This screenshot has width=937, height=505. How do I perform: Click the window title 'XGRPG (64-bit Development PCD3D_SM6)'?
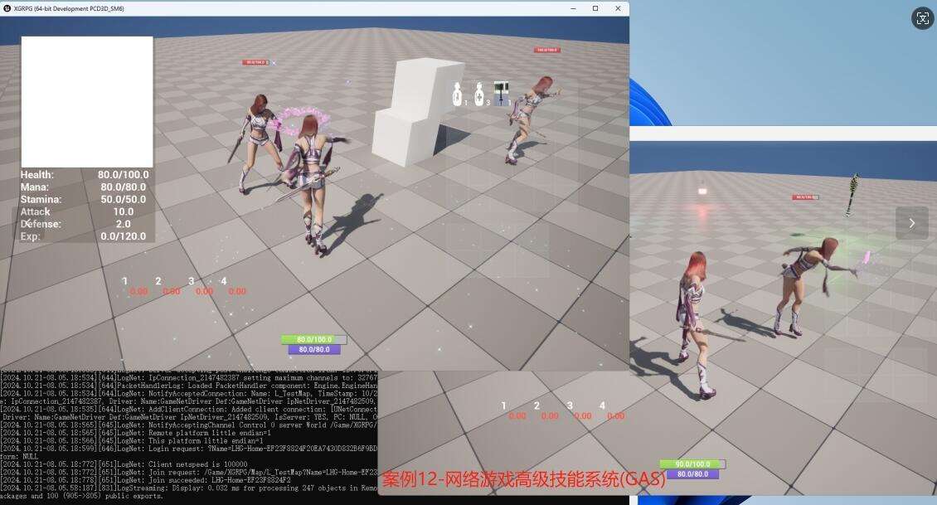(x=69, y=8)
